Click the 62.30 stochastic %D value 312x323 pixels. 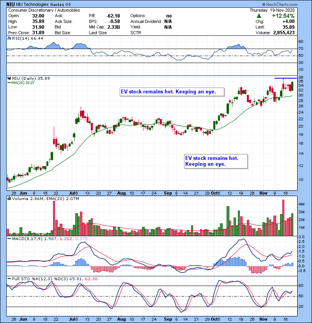pyautogui.click(x=91, y=279)
